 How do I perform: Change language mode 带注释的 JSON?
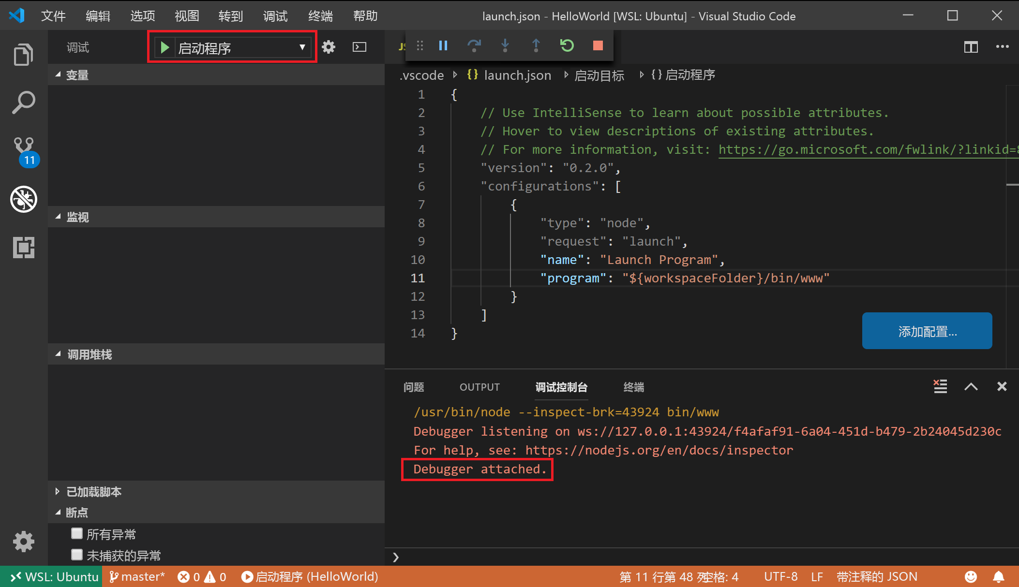pyautogui.click(x=877, y=577)
